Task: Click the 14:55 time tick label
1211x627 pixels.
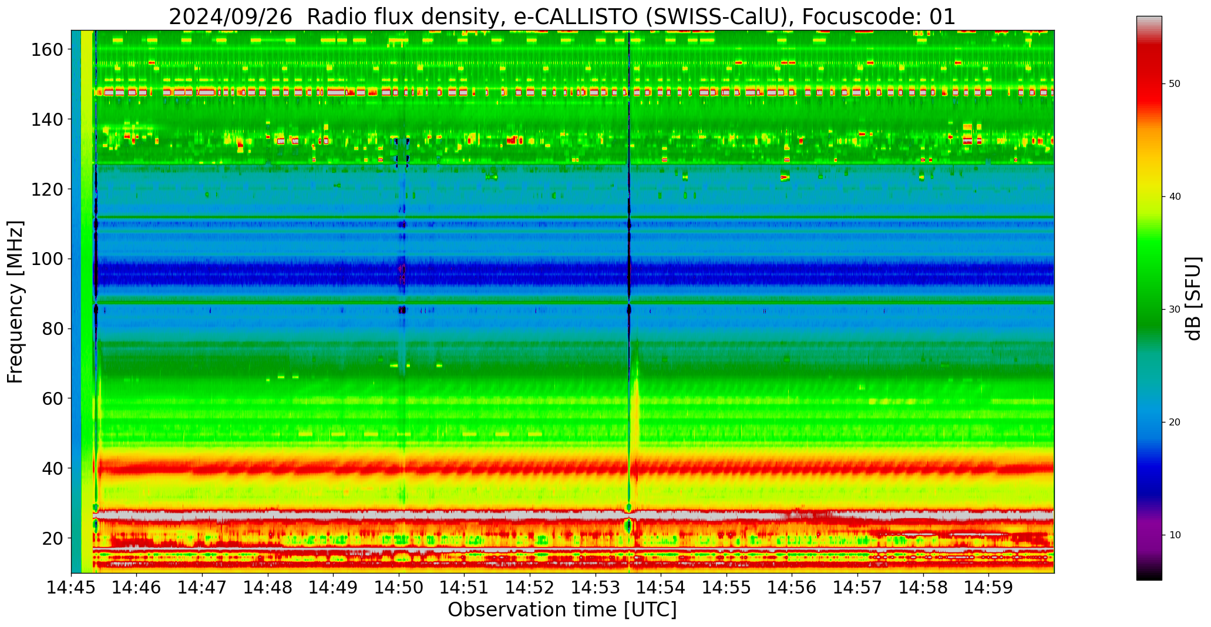Action: click(x=726, y=587)
